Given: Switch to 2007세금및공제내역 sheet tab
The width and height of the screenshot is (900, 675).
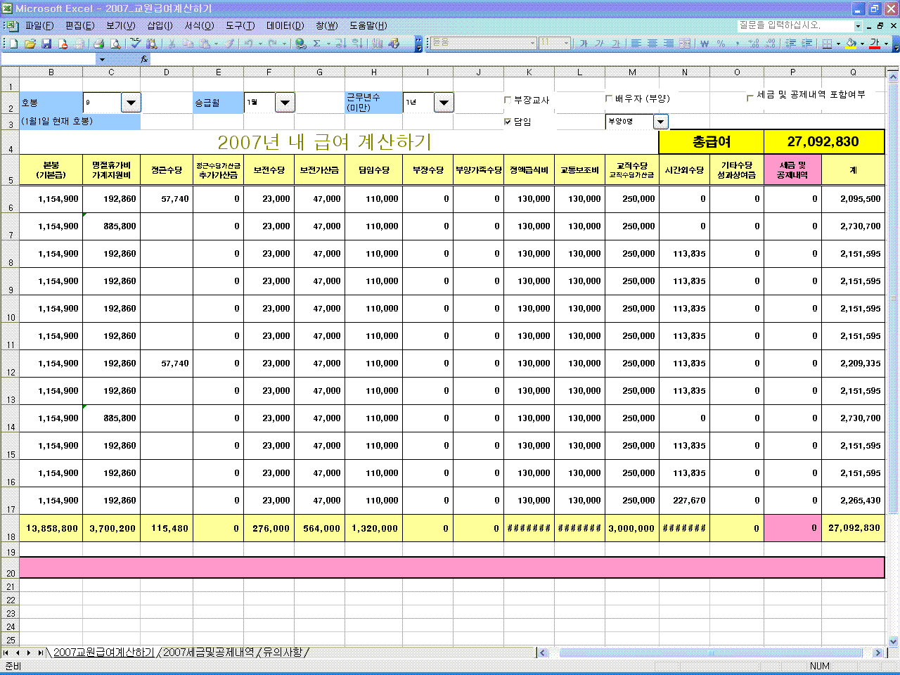Looking at the screenshot, I should coord(208,652).
